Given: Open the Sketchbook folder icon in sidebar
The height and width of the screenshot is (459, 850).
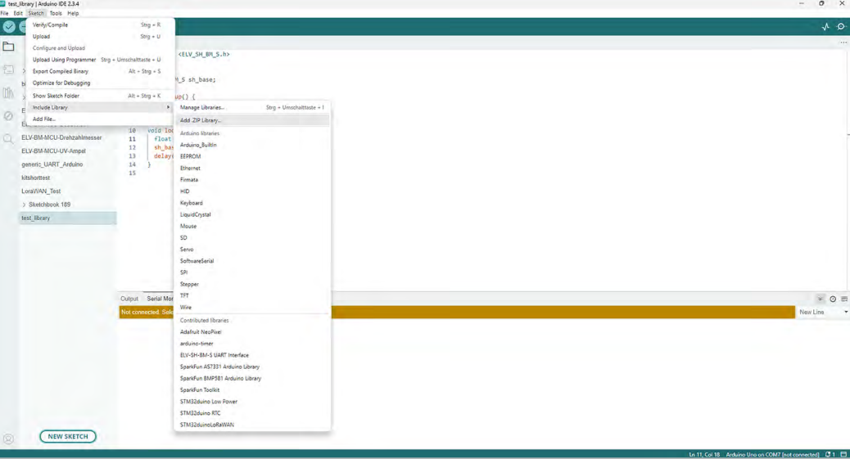Looking at the screenshot, I should pyautogui.click(x=8, y=47).
